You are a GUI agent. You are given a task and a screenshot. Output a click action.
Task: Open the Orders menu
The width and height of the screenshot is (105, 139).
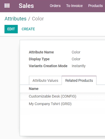[55, 6]
